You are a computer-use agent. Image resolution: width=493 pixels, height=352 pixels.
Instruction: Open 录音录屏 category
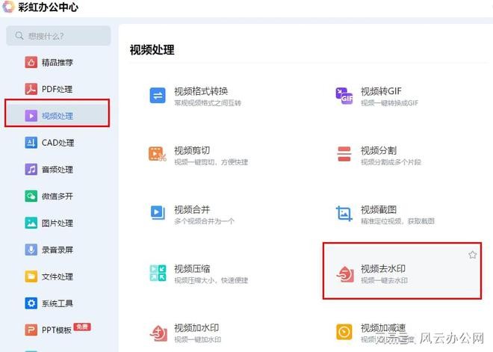(x=58, y=250)
